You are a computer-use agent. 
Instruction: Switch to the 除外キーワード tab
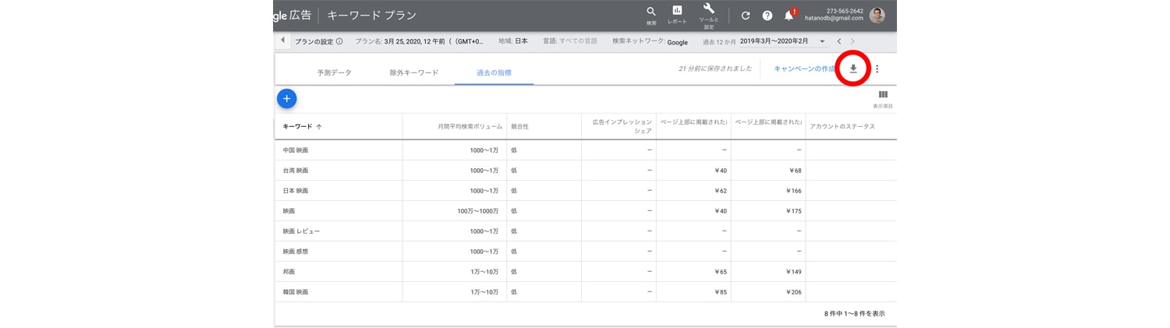click(414, 72)
